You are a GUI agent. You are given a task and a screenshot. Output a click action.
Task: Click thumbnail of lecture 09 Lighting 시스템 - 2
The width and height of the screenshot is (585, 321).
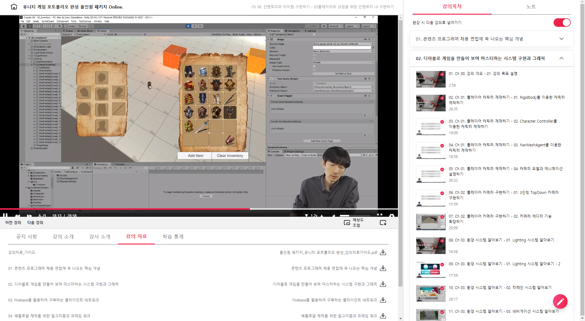[x=431, y=269]
